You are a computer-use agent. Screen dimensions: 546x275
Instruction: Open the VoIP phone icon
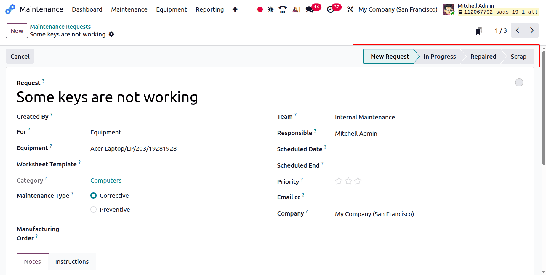(283, 9)
